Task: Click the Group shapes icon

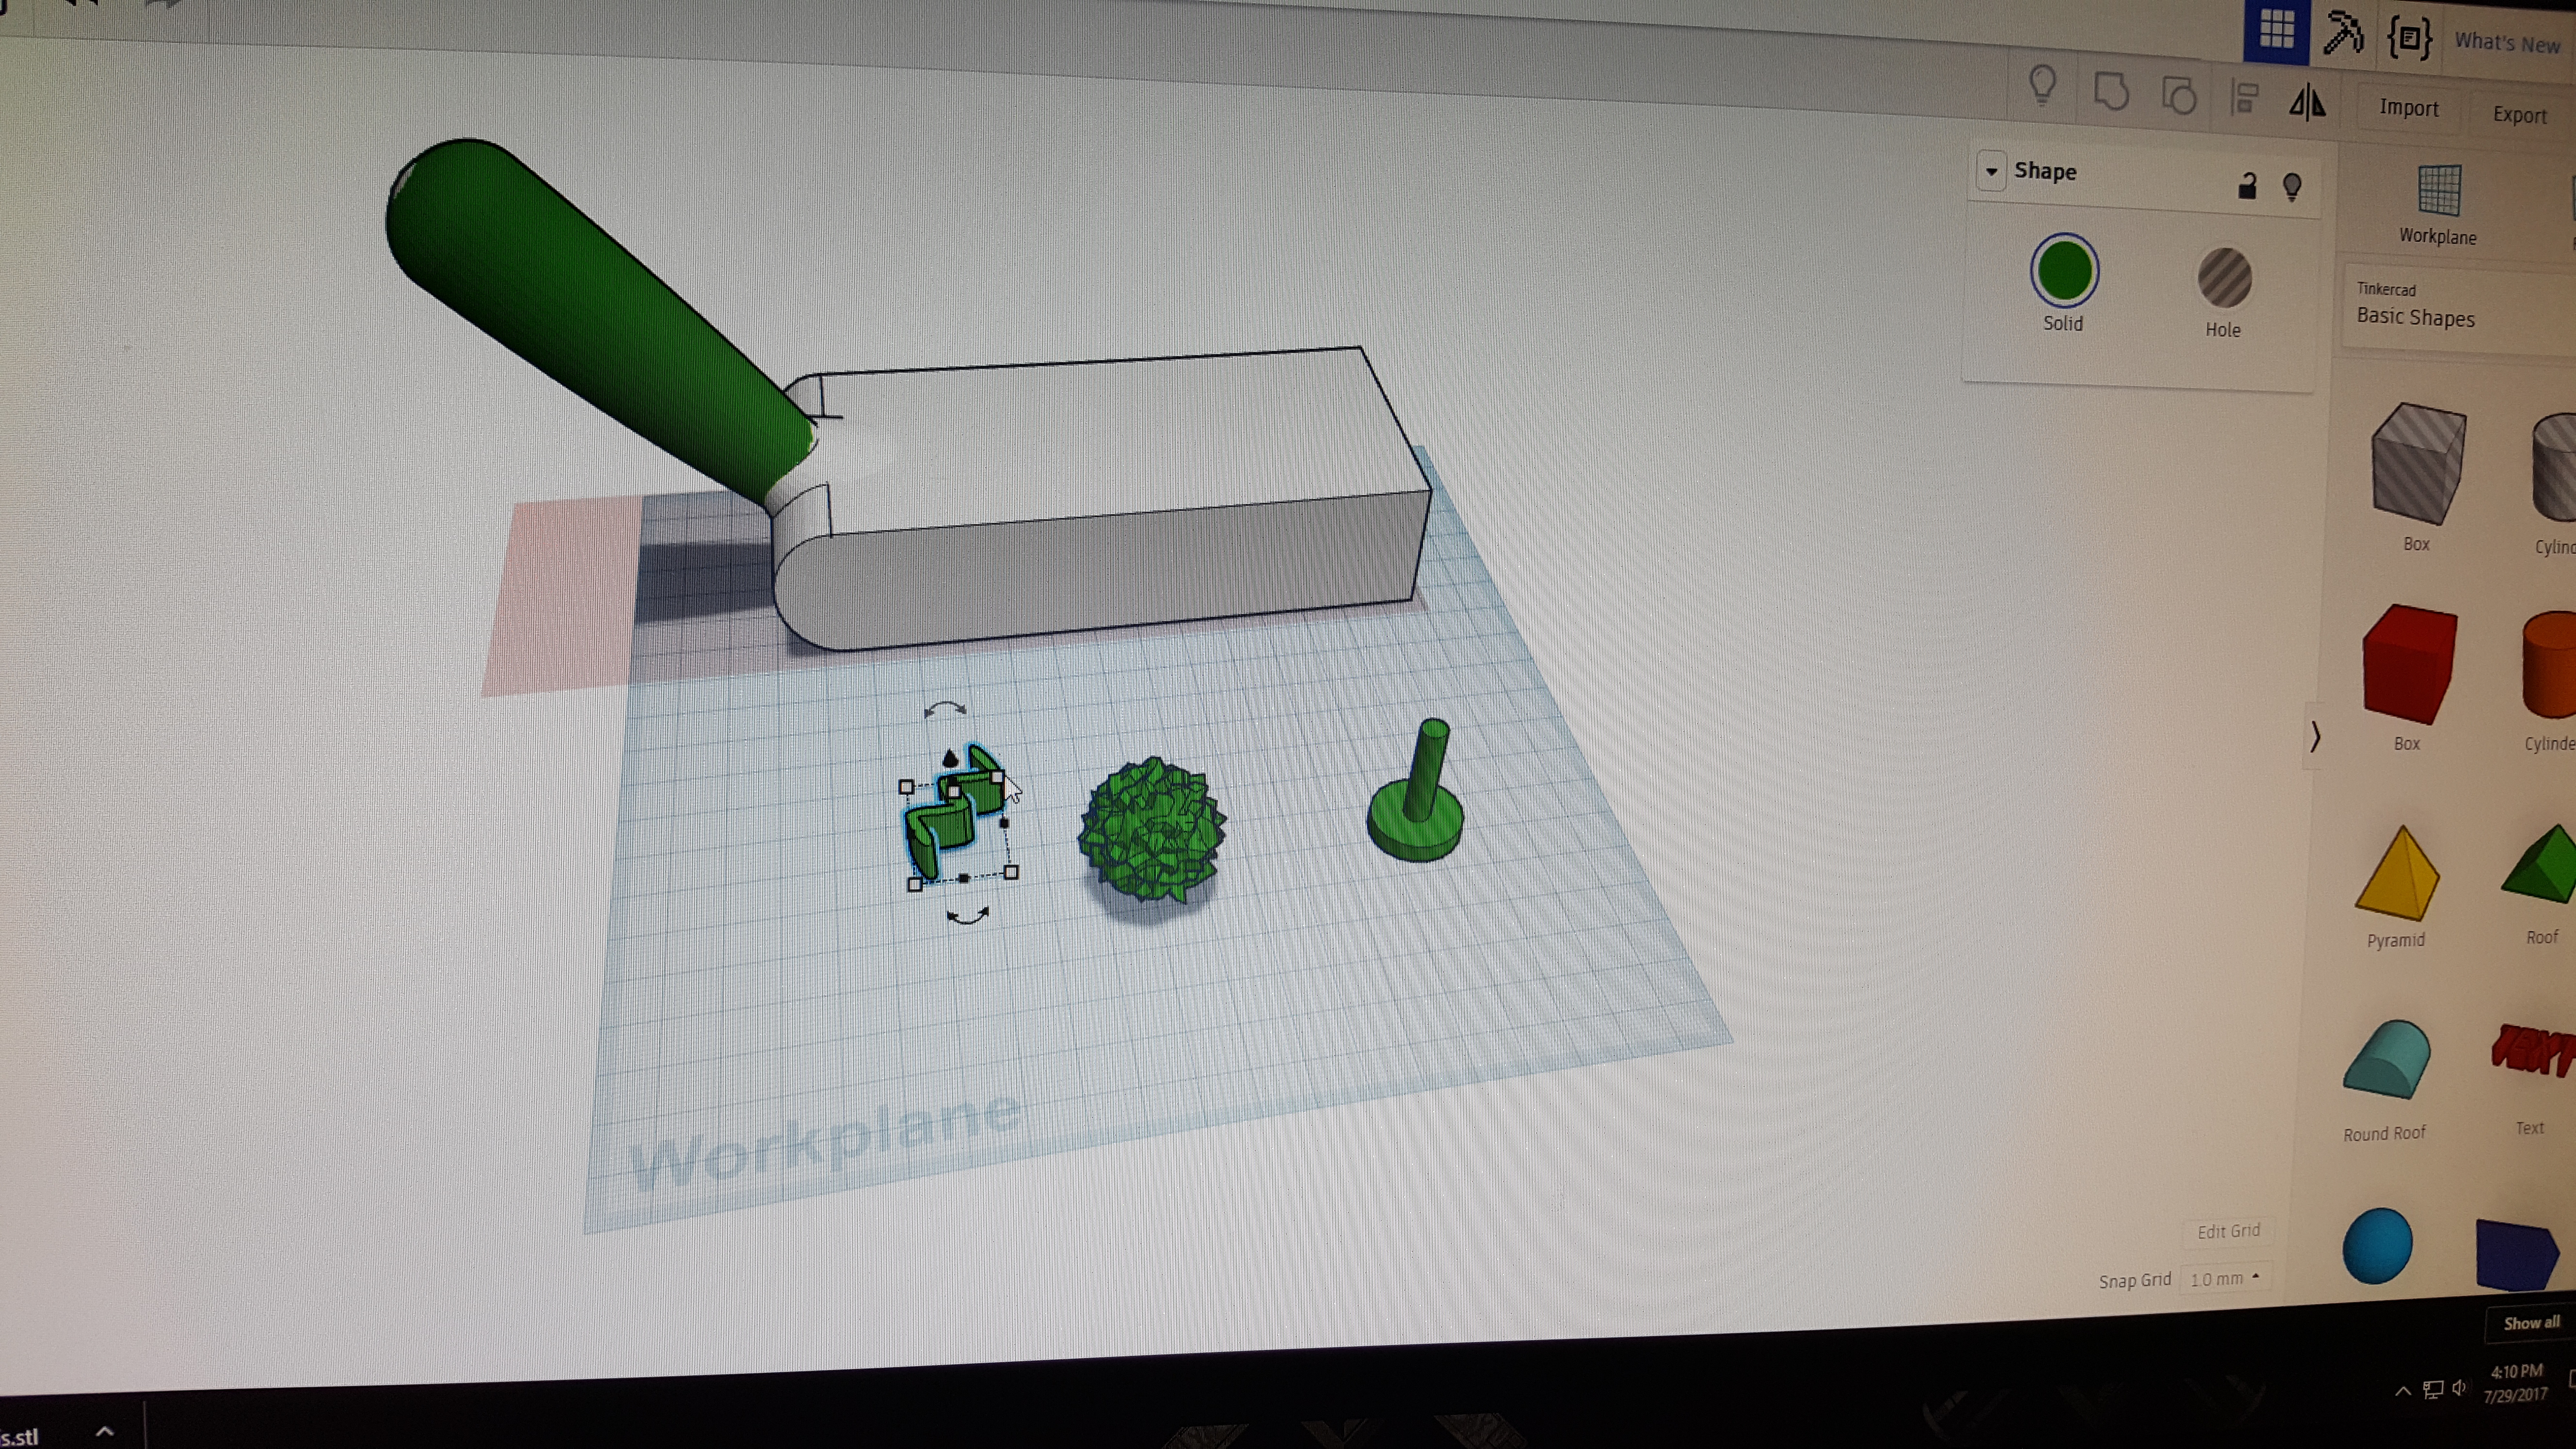Action: point(2111,92)
